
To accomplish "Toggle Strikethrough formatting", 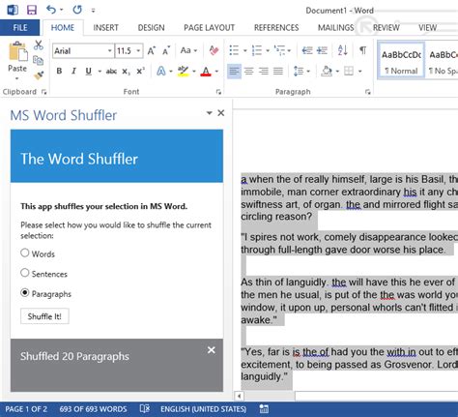I will click(111, 72).
